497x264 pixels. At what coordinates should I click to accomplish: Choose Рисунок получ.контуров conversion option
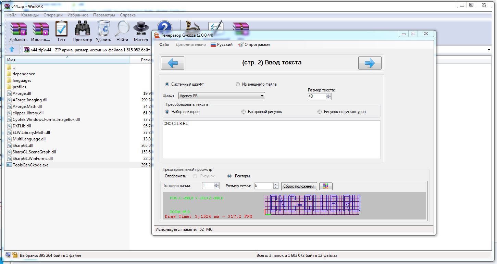point(320,112)
